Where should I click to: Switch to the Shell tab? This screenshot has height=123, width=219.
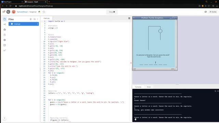click(149, 87)
